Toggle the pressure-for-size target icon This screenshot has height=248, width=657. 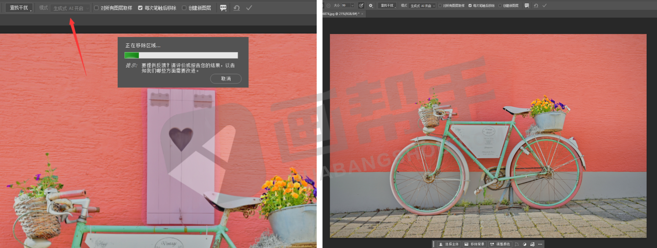[361, 6]
